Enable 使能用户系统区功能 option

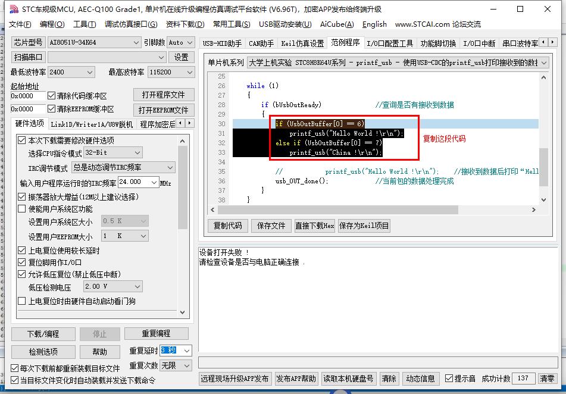click(22, 207)
